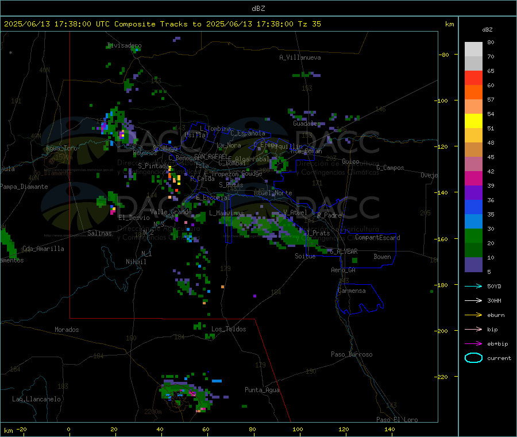Viewport: 517px width, 437px height.
Task: Click the white 30HM arrow legend icon
Action: click(473, 300)
